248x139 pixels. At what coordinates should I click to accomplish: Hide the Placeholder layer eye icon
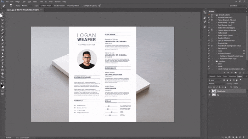(x=209, y=91)
